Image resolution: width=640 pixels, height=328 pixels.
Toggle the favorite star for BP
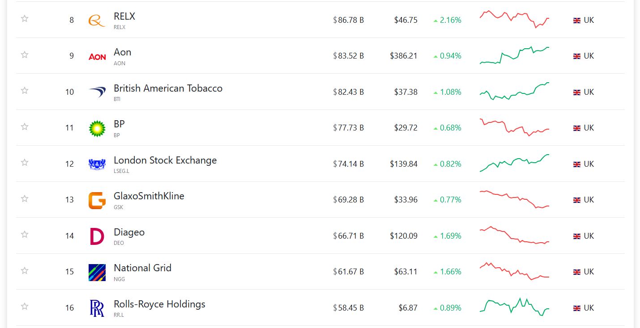25,126
